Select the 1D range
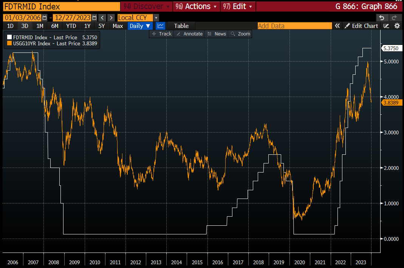 [x=10, y=26]
